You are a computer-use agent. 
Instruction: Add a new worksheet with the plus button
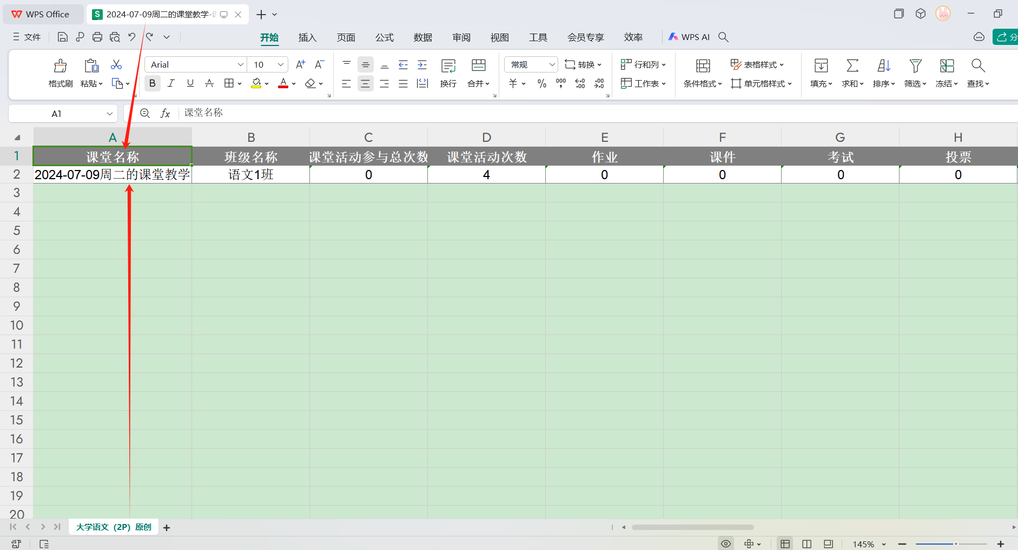(x=166, y=527)
